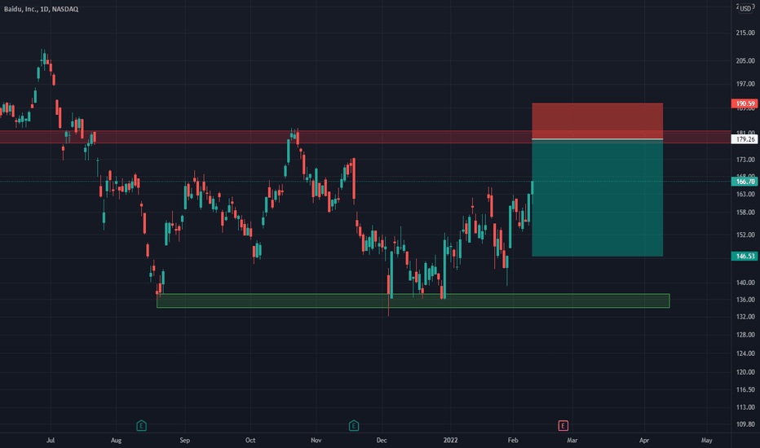Click the August earnings E marker
Image resolution: width=760 pixels, height=448 pixels.
(141, 426)
